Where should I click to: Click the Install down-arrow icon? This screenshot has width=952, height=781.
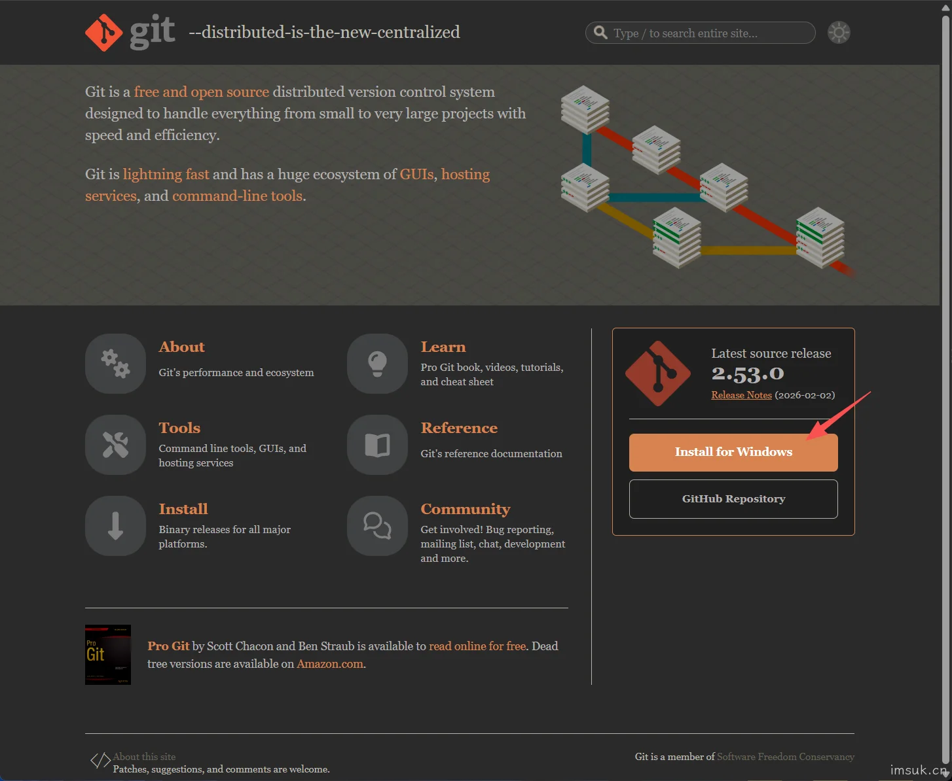coord(115,526)
